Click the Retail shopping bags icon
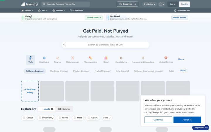This screenshot has width=211, height=132. [106, 58]
